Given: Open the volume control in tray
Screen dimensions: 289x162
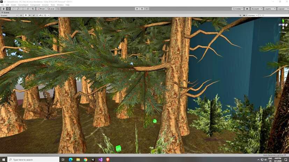Looking at the screenshot, I should coord(266,160).
